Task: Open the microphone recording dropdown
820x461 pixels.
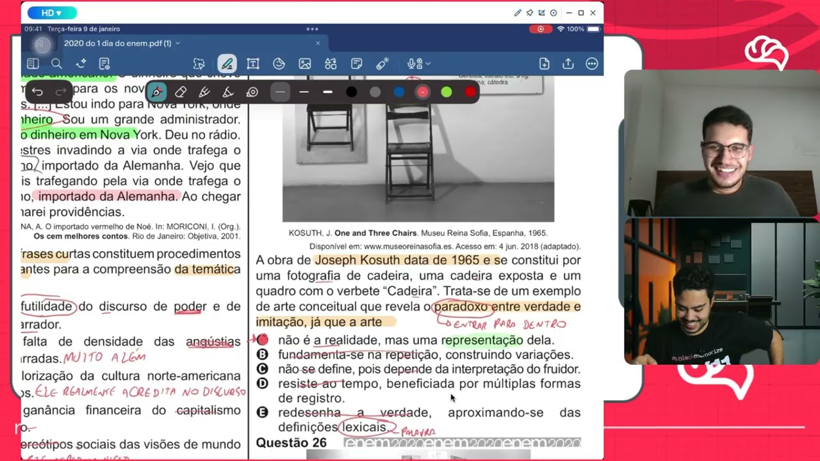Action: (x=419, y=64)
